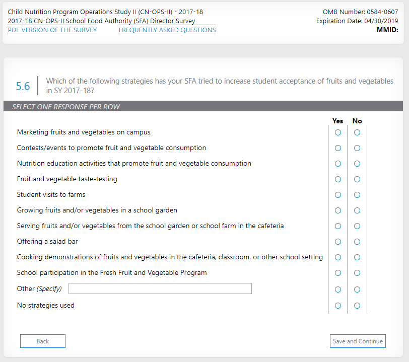Select Yes for marketing fruits and vegetables on campus

coord(338,132)
